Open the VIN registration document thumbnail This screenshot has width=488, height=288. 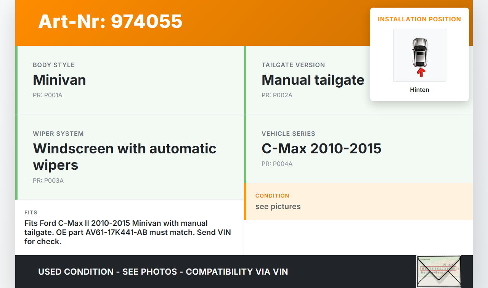(x=439, y=271)
